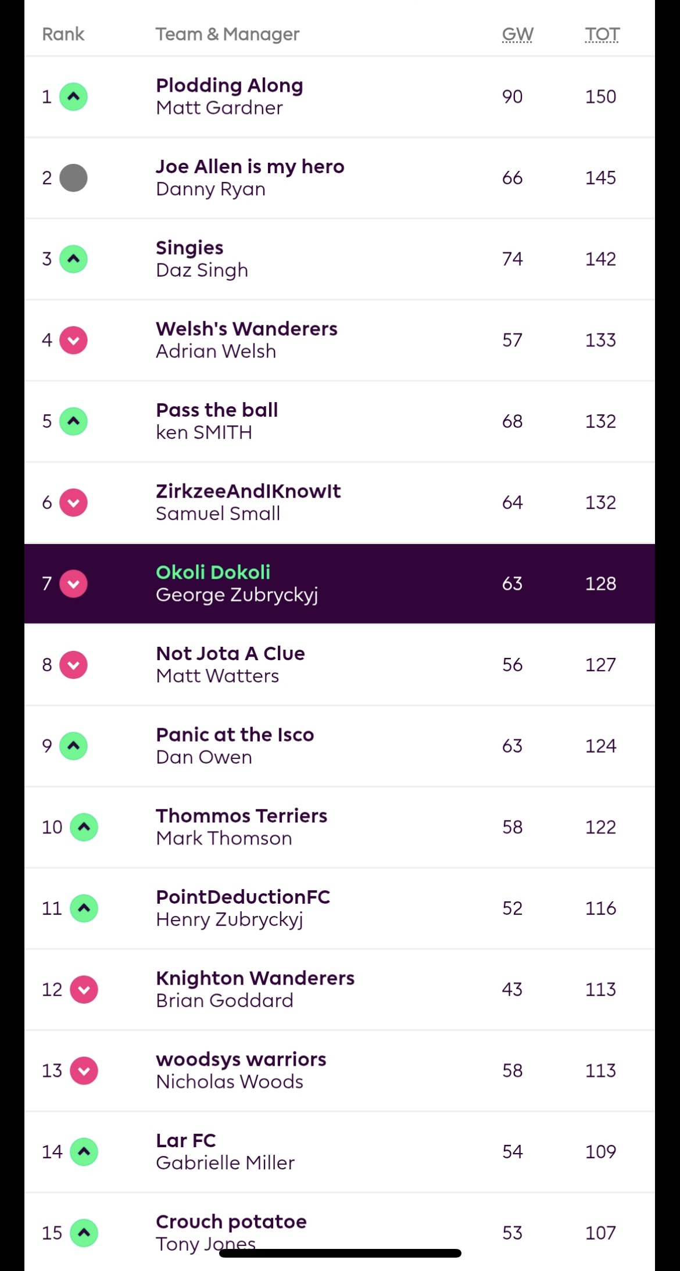Tap green rank-up icon for Pass the ball
This screenshot has width=680, height=1271.
74,421
